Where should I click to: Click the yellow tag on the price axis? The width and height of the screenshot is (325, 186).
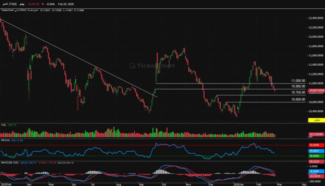(x=316, y=121)
